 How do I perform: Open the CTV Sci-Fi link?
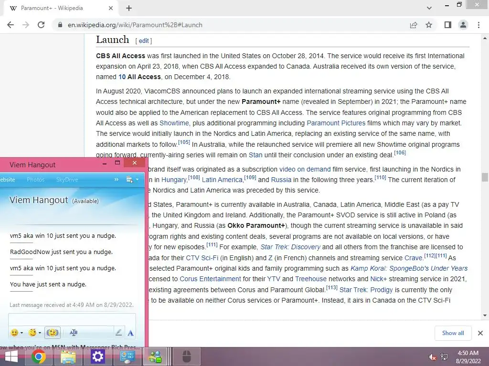tap(202, 258)
